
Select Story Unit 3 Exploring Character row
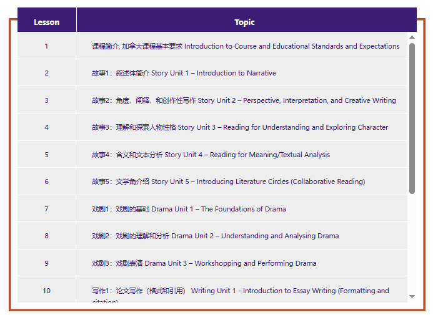(x=240, y=127)
